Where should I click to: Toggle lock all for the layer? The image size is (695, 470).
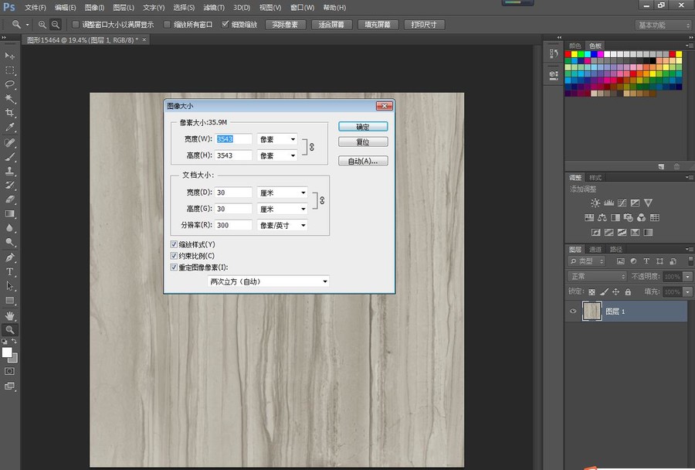click(628, 291)
